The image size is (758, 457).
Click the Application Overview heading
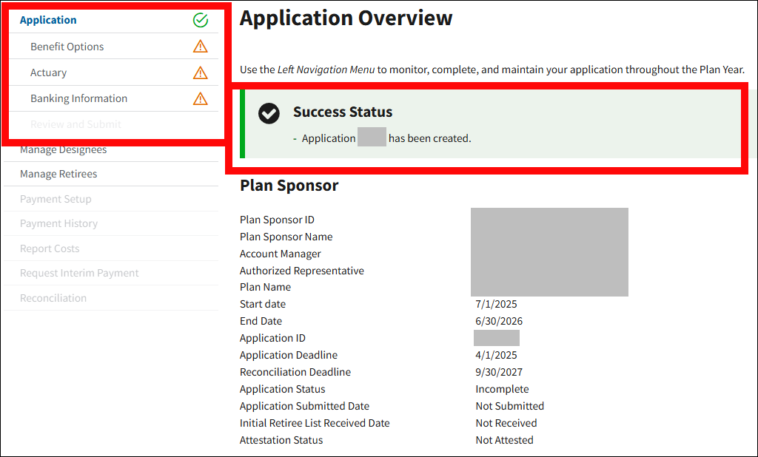[x=346, y=18]
